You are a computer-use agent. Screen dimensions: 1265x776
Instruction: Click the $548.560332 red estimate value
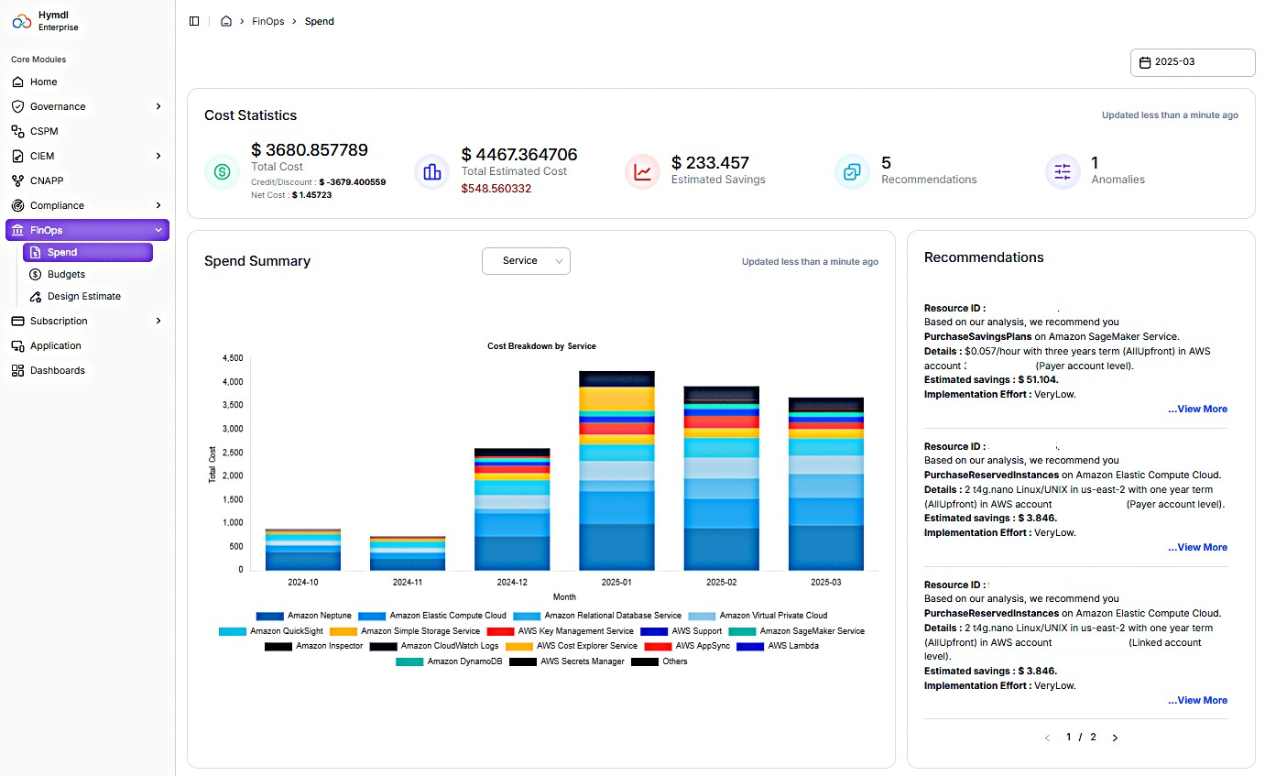tap(496, 189)
